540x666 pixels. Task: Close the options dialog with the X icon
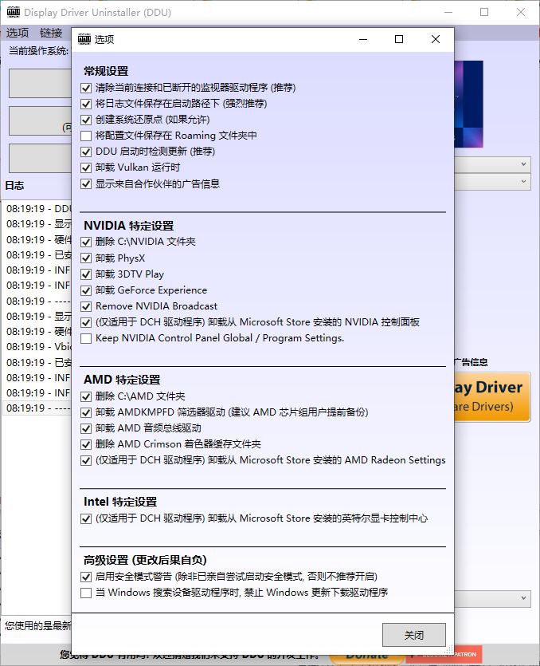tap(436, 39)
